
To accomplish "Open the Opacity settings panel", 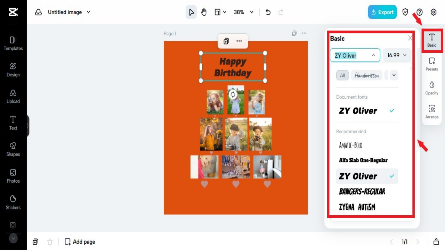I will (x=432, y=88).
